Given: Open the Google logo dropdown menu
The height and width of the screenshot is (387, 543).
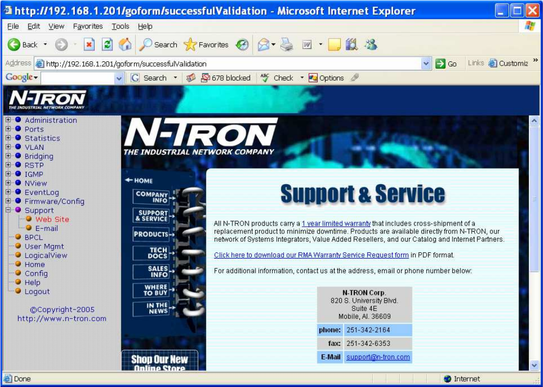Looking at the screenshot, I should click(21, 78).
